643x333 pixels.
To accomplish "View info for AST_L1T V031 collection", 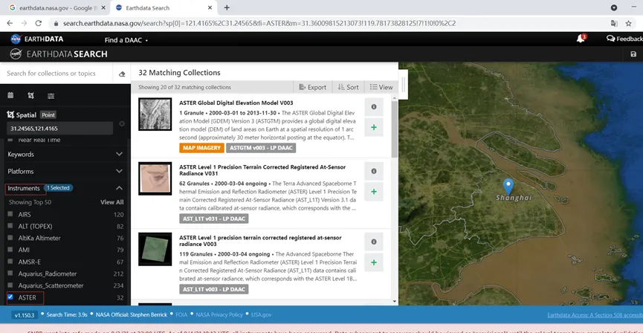I will [x=374, y=171].
